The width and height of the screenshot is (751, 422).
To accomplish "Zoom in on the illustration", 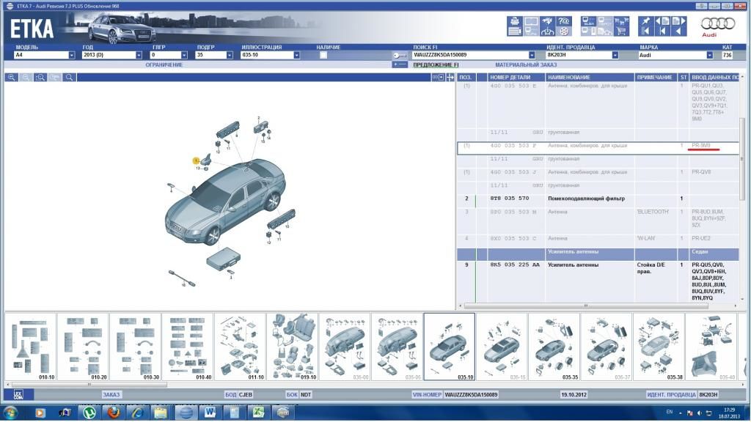I will click(11, 77).
